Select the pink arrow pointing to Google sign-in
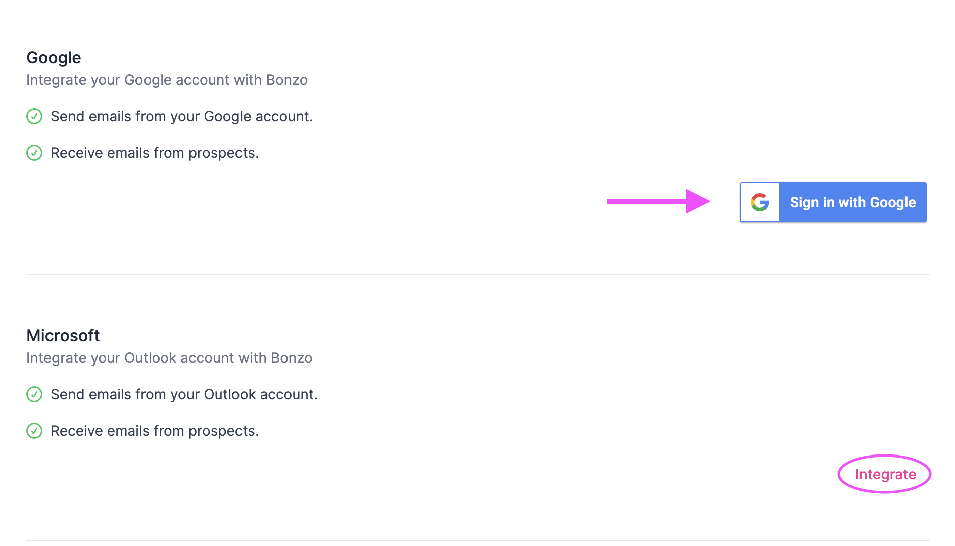This screenshot has width=955, height=546. (657, 202)
